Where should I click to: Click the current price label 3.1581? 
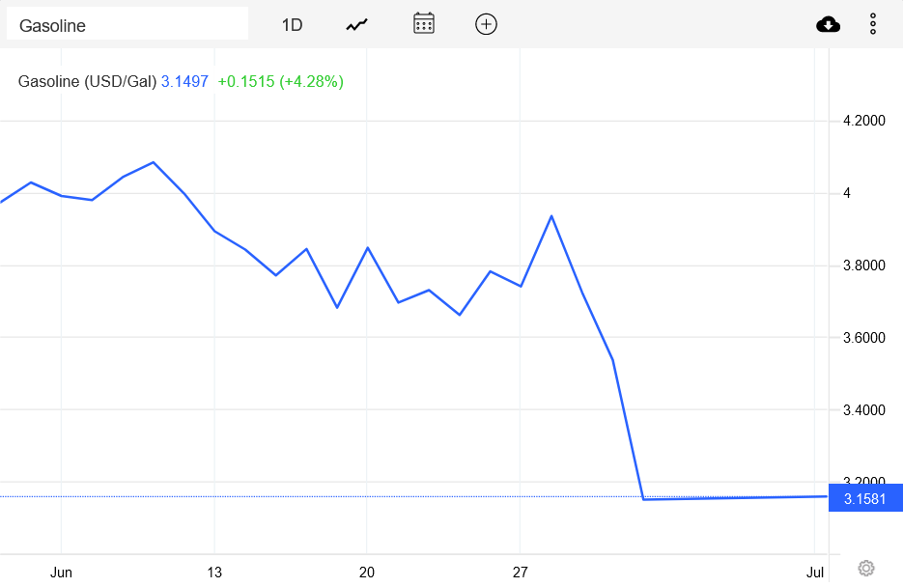click(x=865, y=498)
